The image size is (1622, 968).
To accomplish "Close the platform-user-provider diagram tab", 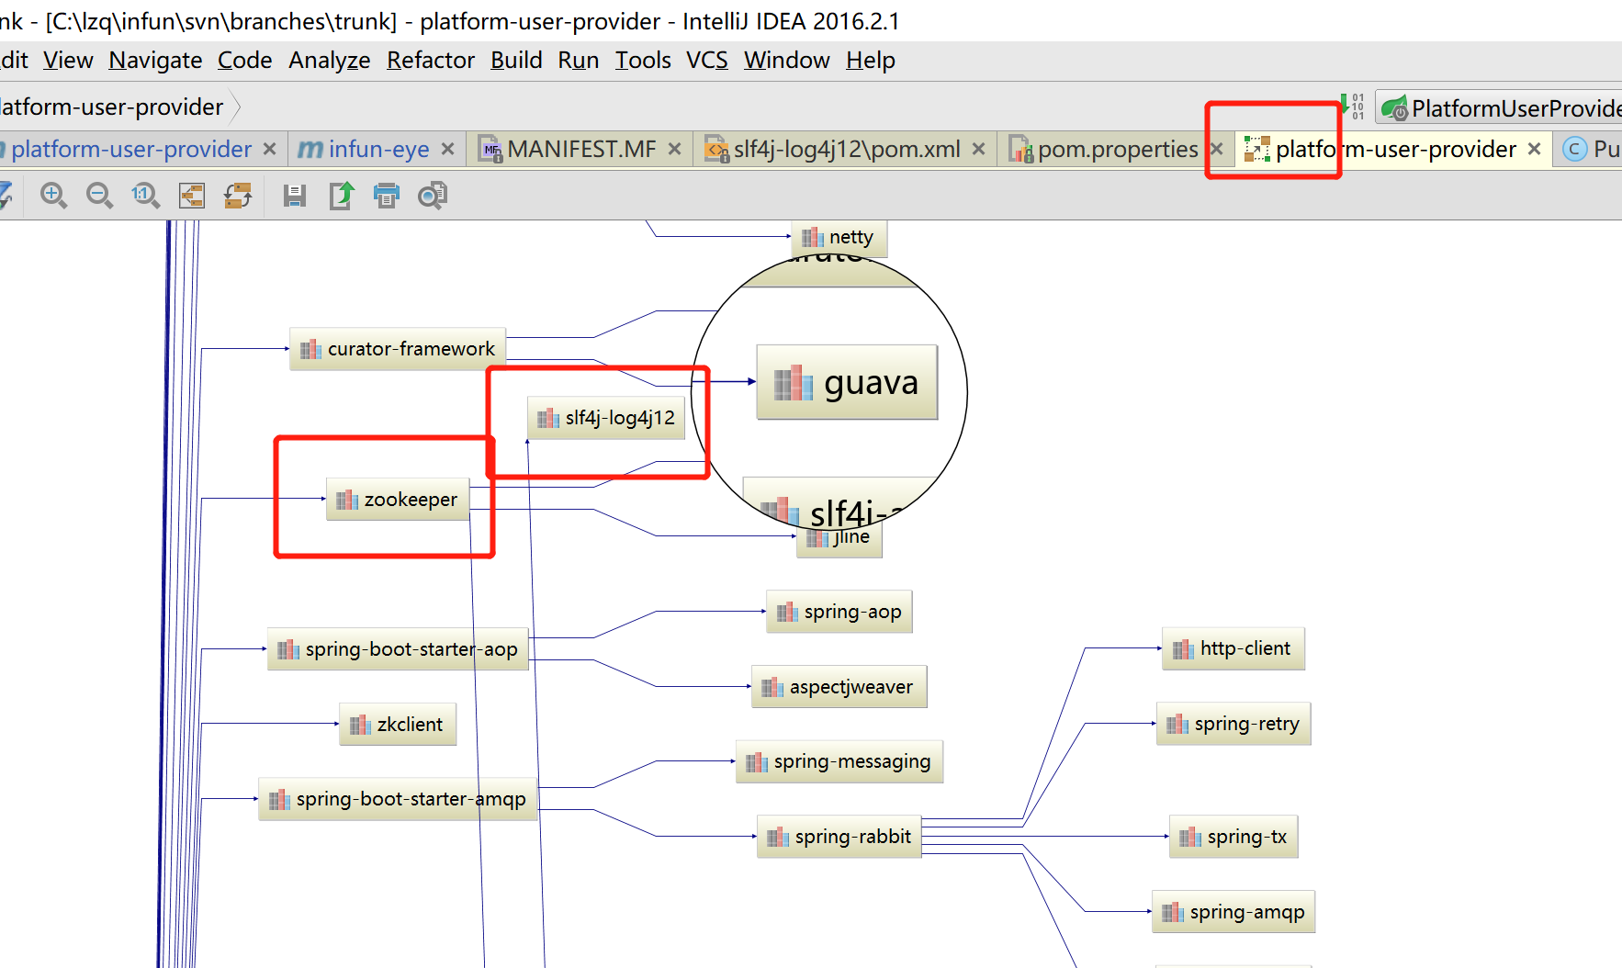I will 1534,149.
